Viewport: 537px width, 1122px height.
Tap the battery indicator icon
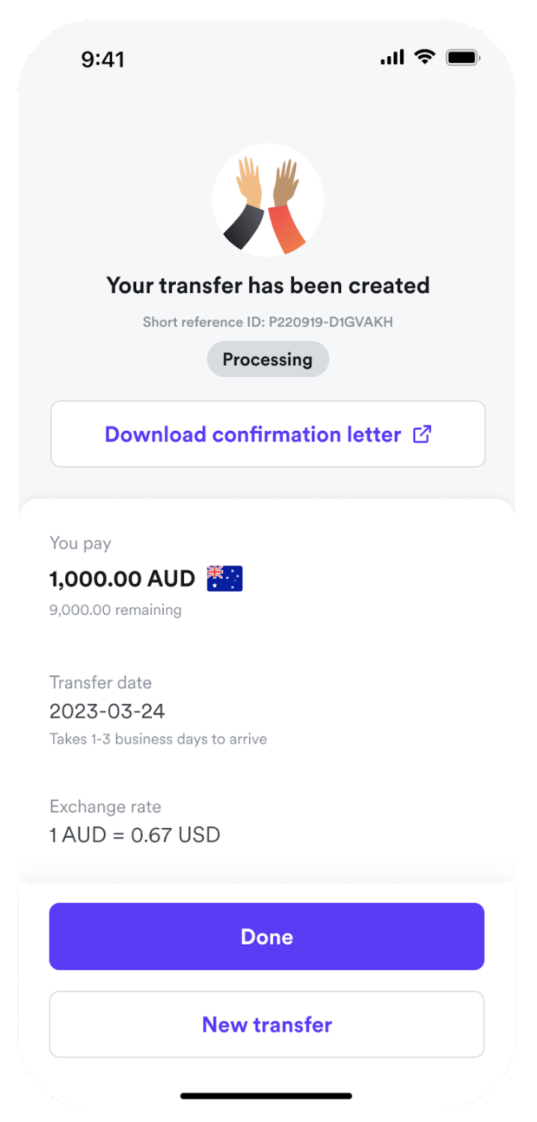pos(463,58)
